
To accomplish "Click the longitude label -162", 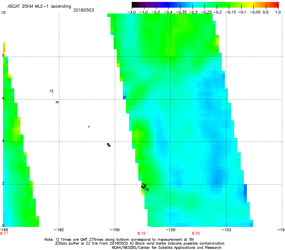I will (x=59, y=230).
